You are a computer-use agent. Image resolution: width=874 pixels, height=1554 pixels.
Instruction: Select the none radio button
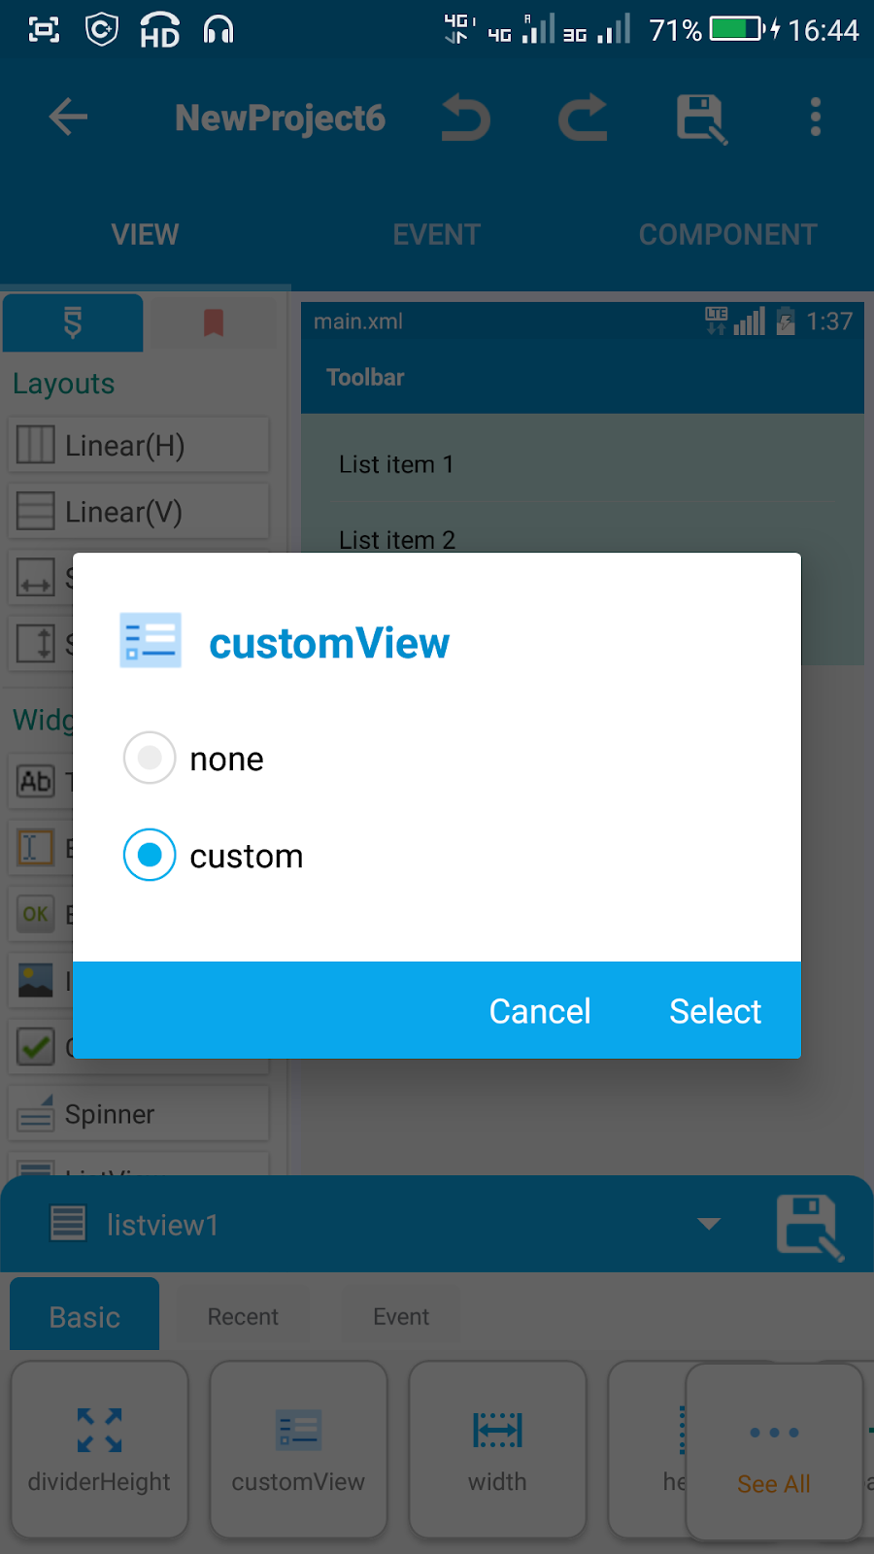[149, 759]
